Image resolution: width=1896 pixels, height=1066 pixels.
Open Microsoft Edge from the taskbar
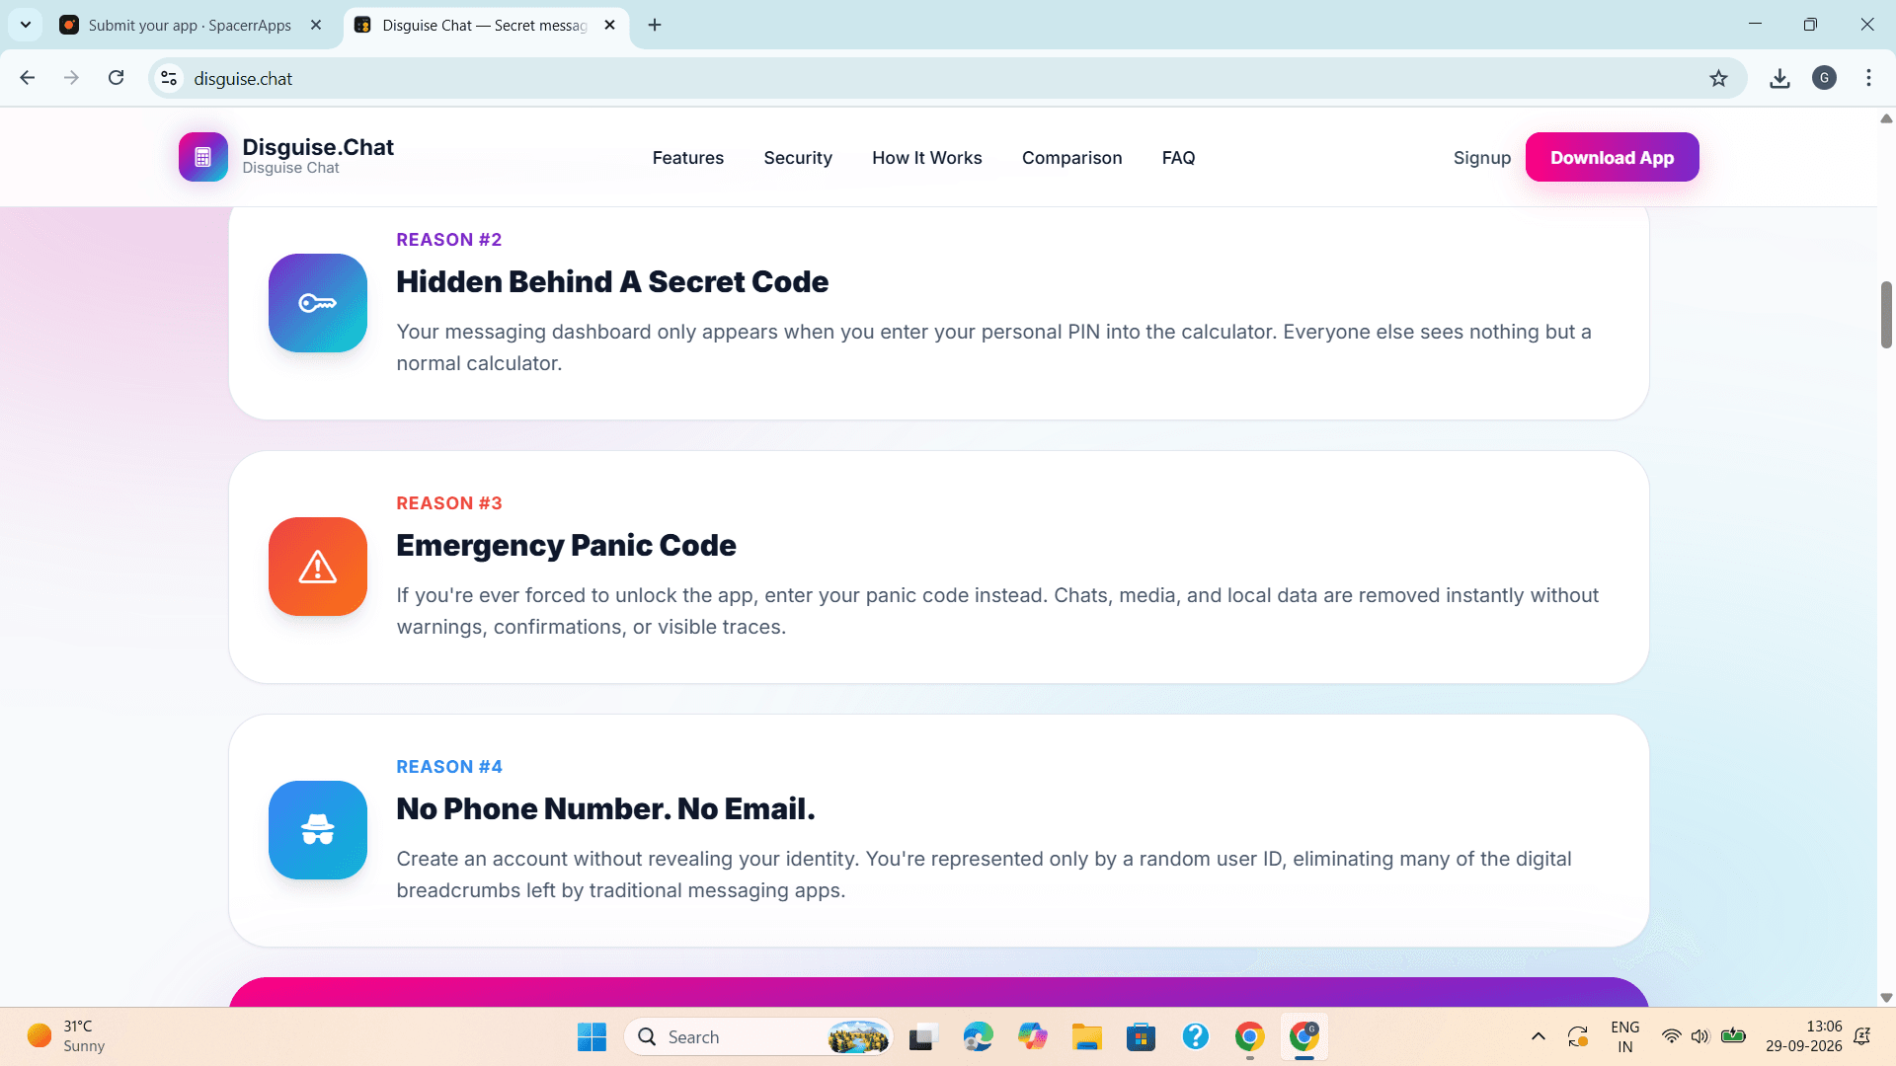pyautogui.click(x=978, y=1036)
